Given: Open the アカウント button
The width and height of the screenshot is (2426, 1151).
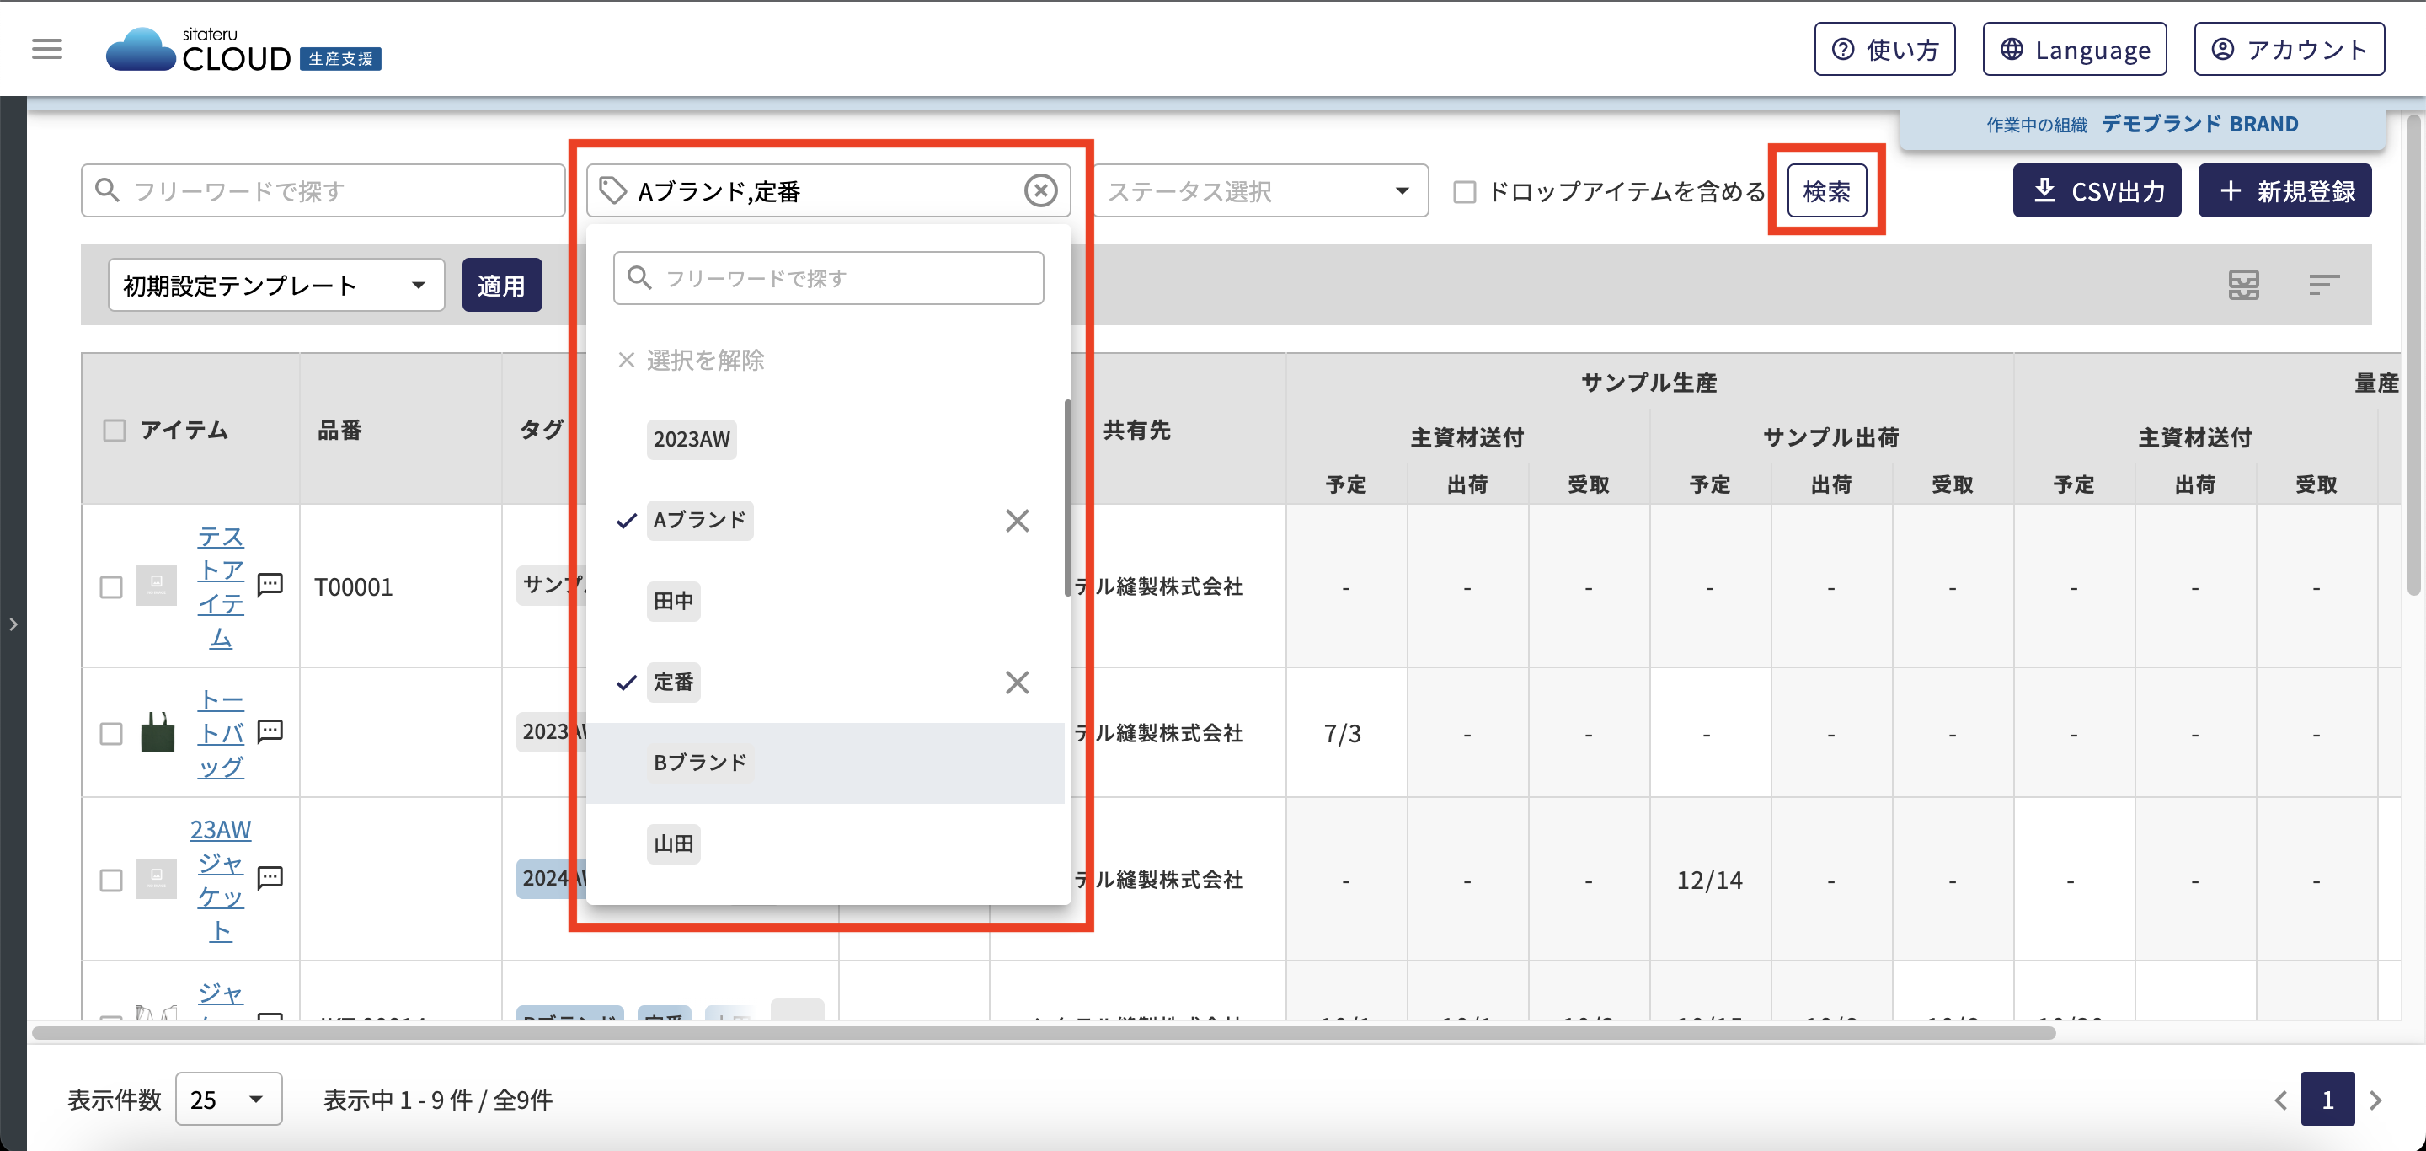Looking at the screenshot, I should tap(2290, 49).
